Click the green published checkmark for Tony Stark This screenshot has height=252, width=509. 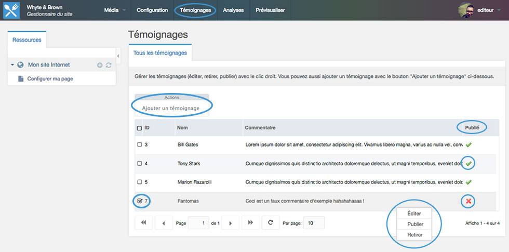[x=468, y=164]
